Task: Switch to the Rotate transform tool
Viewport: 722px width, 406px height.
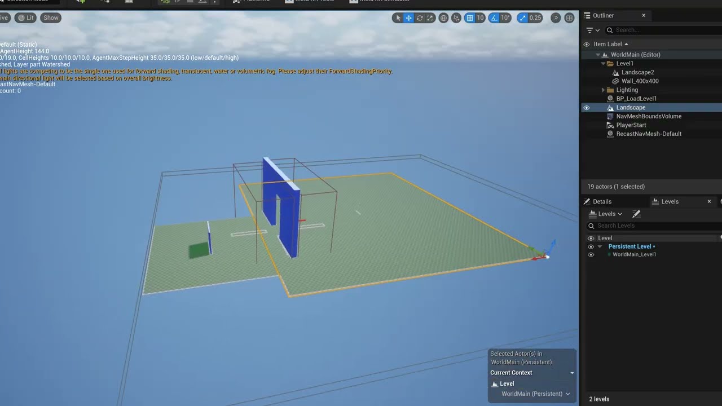Action: (419, 18)
